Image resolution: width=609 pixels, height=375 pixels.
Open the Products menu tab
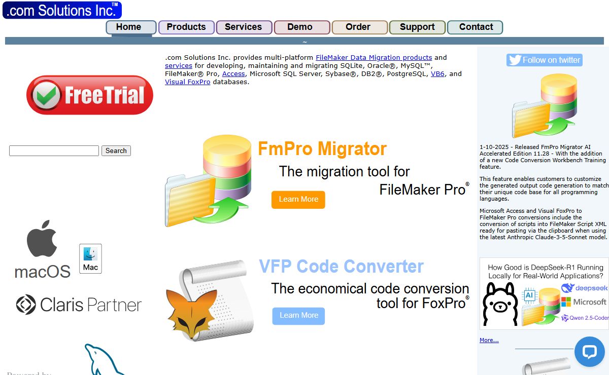(186, 27)
